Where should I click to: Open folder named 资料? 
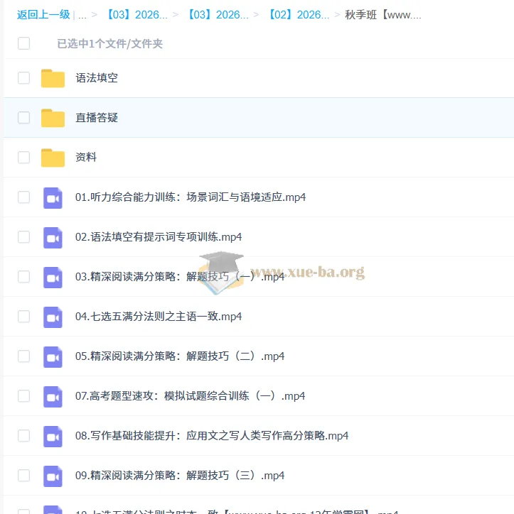tap(86, 158)
